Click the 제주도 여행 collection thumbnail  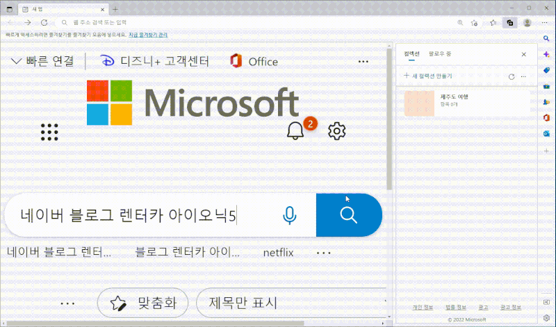(x=420, y=103)
